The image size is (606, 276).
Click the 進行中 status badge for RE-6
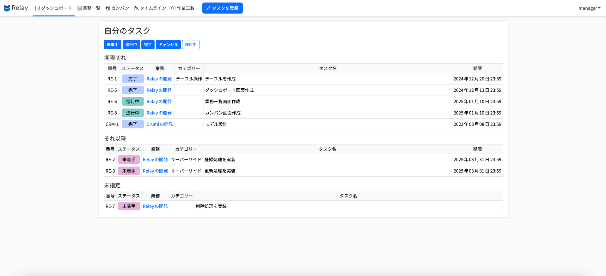point(132,102)
